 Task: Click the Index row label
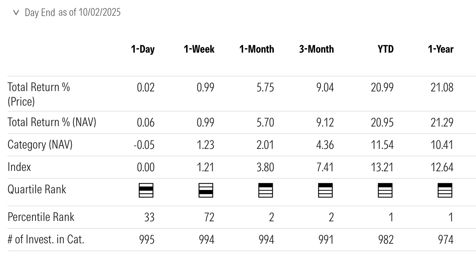pyautogui.click(x=19, y=167)
